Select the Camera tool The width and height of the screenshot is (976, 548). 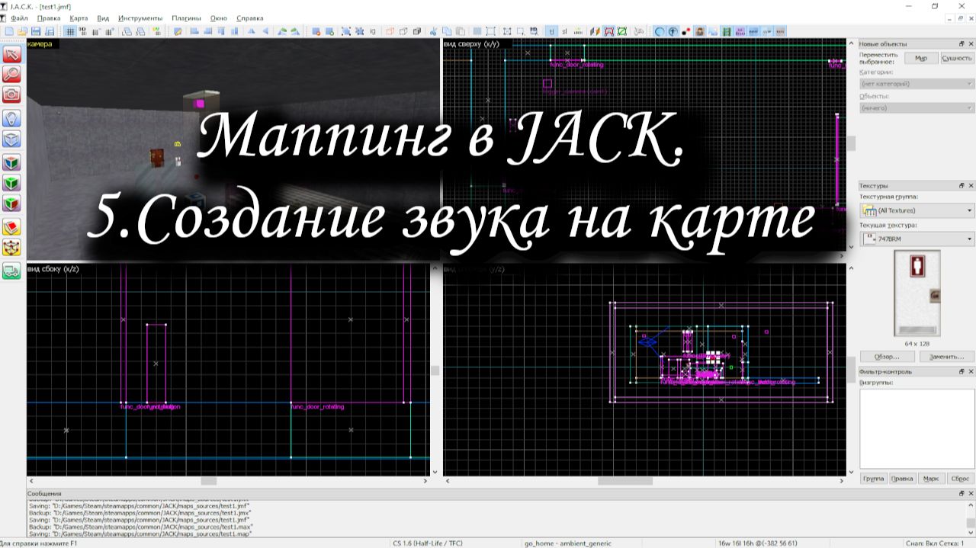(x=11, y=94)
